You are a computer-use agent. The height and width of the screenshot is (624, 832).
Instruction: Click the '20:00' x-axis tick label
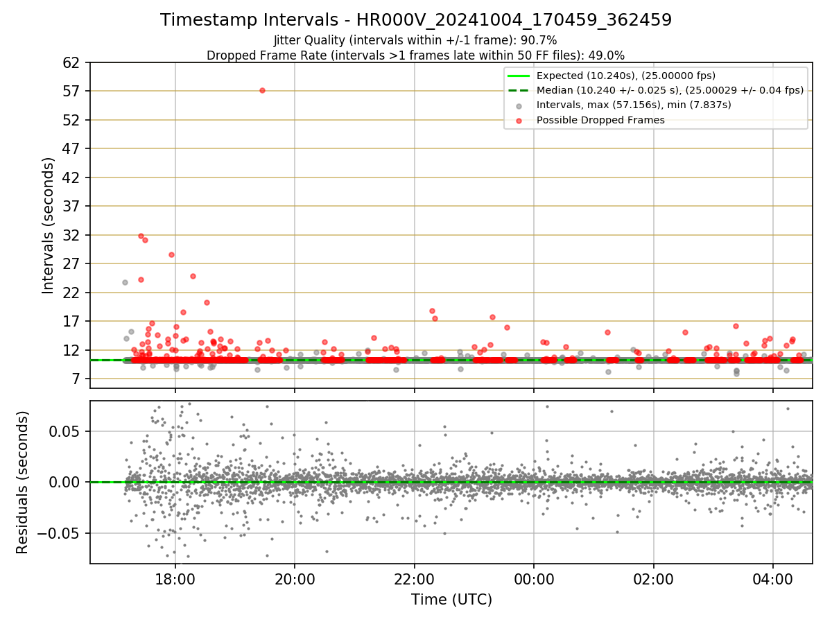coord(295,578)
